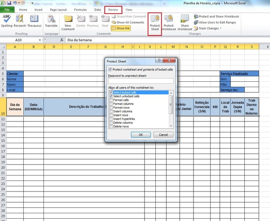Click the permissions list scrollbar thumb

pyautogui.click(x=171, y=105)
